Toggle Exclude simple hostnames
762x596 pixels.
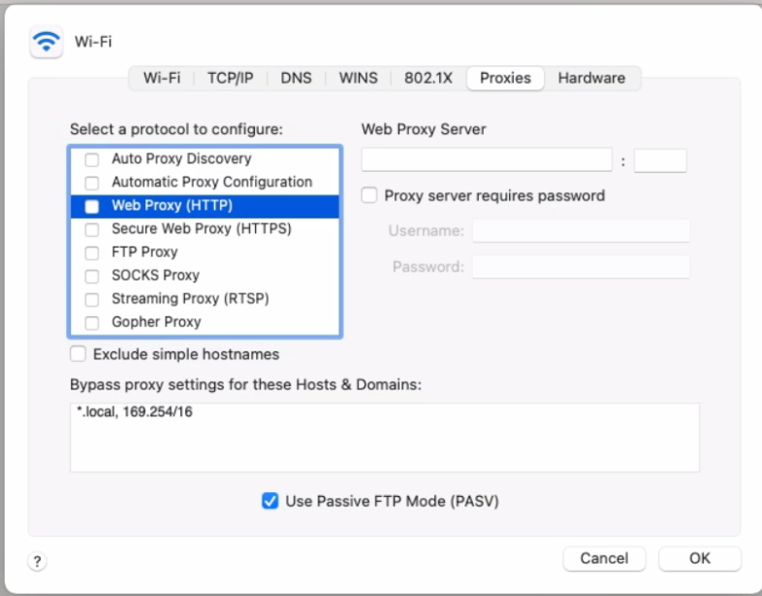point(78,353)
